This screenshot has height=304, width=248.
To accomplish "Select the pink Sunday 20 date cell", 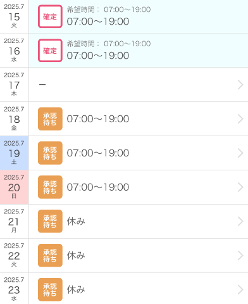I will [14, 187].
